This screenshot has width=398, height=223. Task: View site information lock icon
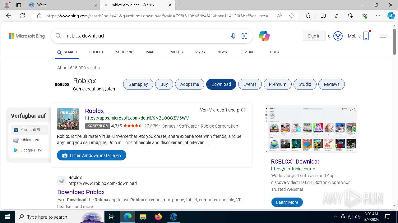click(39, 16)
